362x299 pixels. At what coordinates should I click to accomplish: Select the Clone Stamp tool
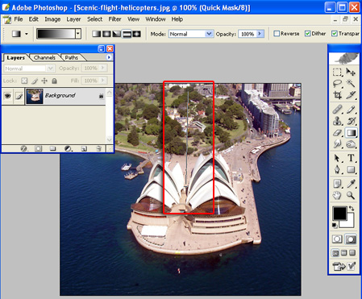337,121
